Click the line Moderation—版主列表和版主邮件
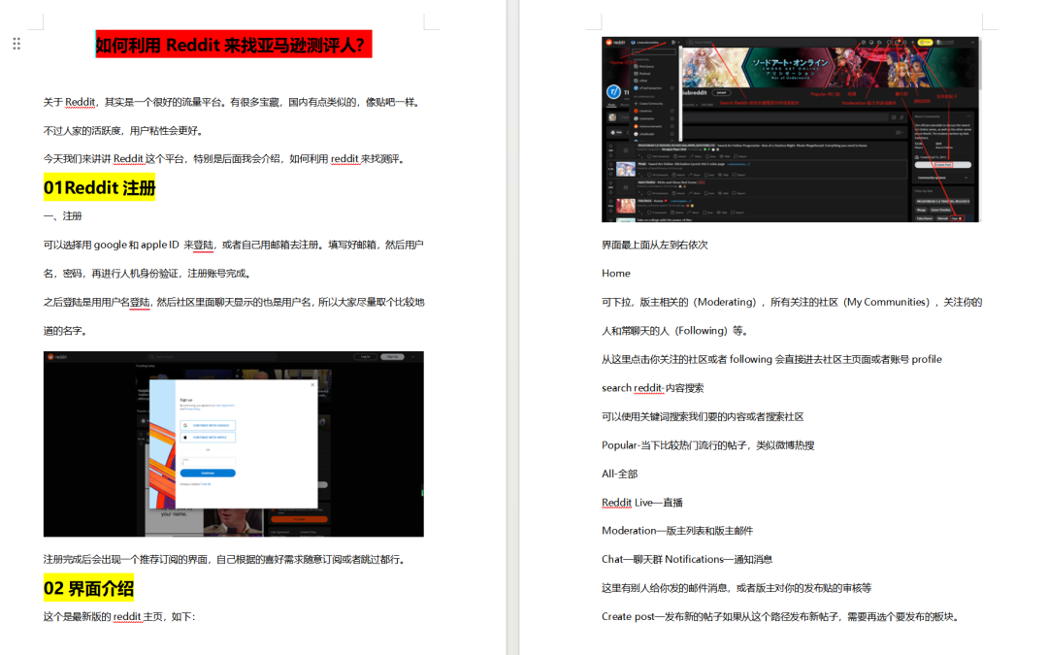Viewport: 1048px width, 655px height. 677,531
